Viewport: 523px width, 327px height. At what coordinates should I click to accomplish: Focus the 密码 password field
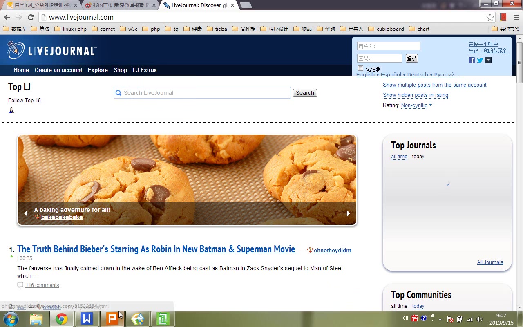(380, 58)
